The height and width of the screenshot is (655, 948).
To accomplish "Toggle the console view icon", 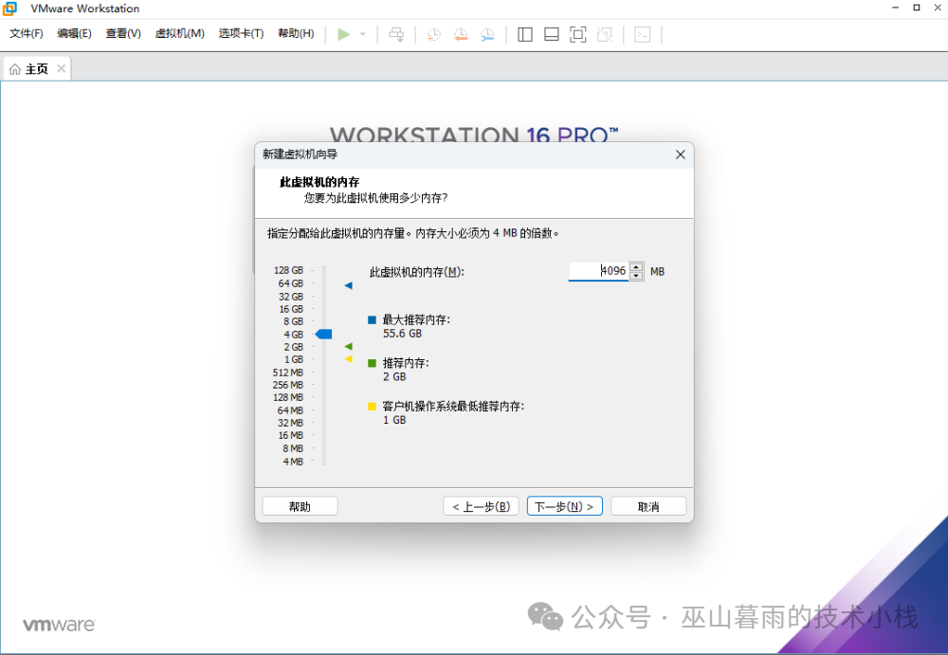I will click(x=642, y=34).
